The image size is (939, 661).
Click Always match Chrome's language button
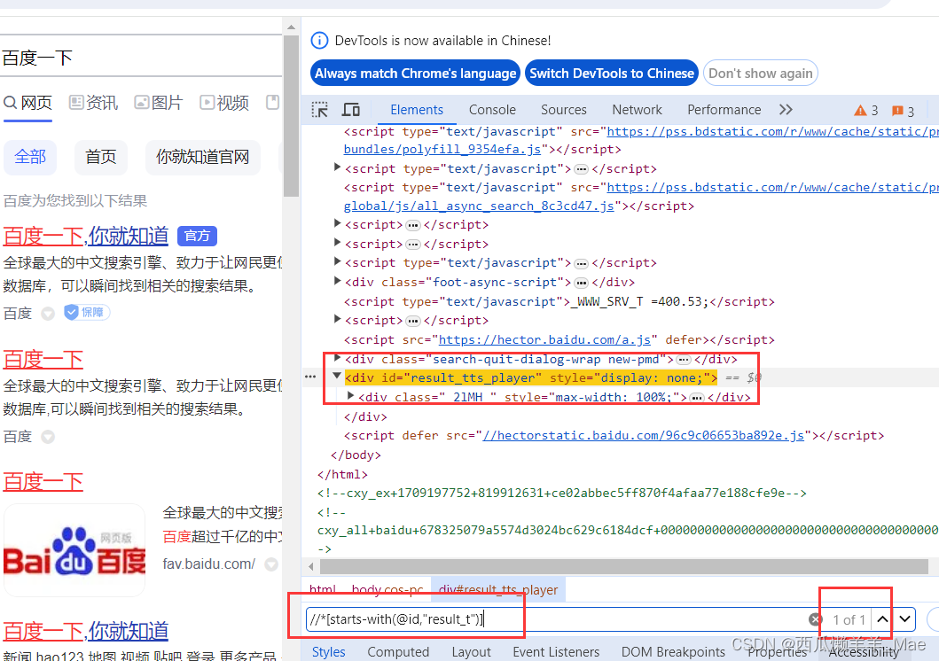(x=415, y=74)
